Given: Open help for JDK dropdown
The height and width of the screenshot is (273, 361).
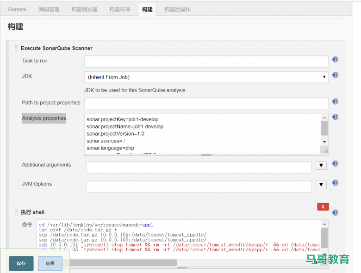Looking at the screenshot, I should 335,75.
